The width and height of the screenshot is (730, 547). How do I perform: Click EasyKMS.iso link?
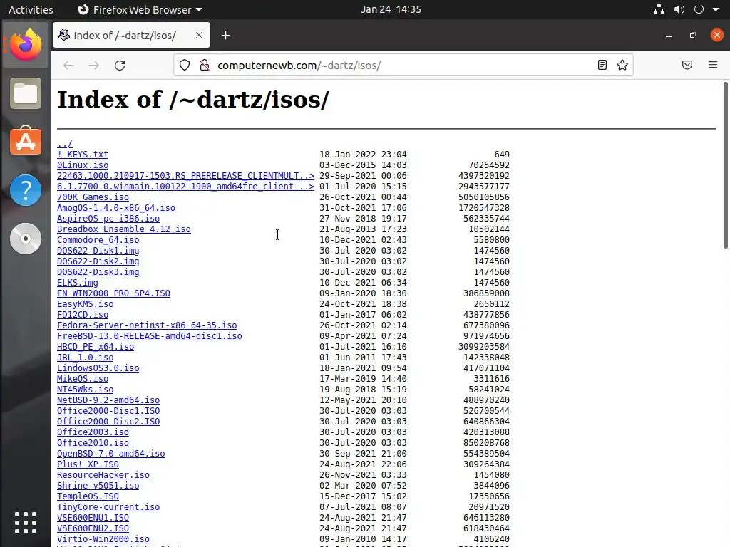point(86,304)
